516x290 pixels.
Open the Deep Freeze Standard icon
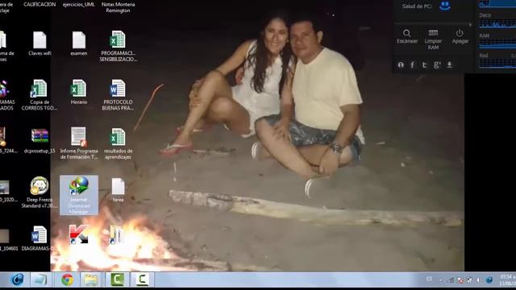pos(40,193)
